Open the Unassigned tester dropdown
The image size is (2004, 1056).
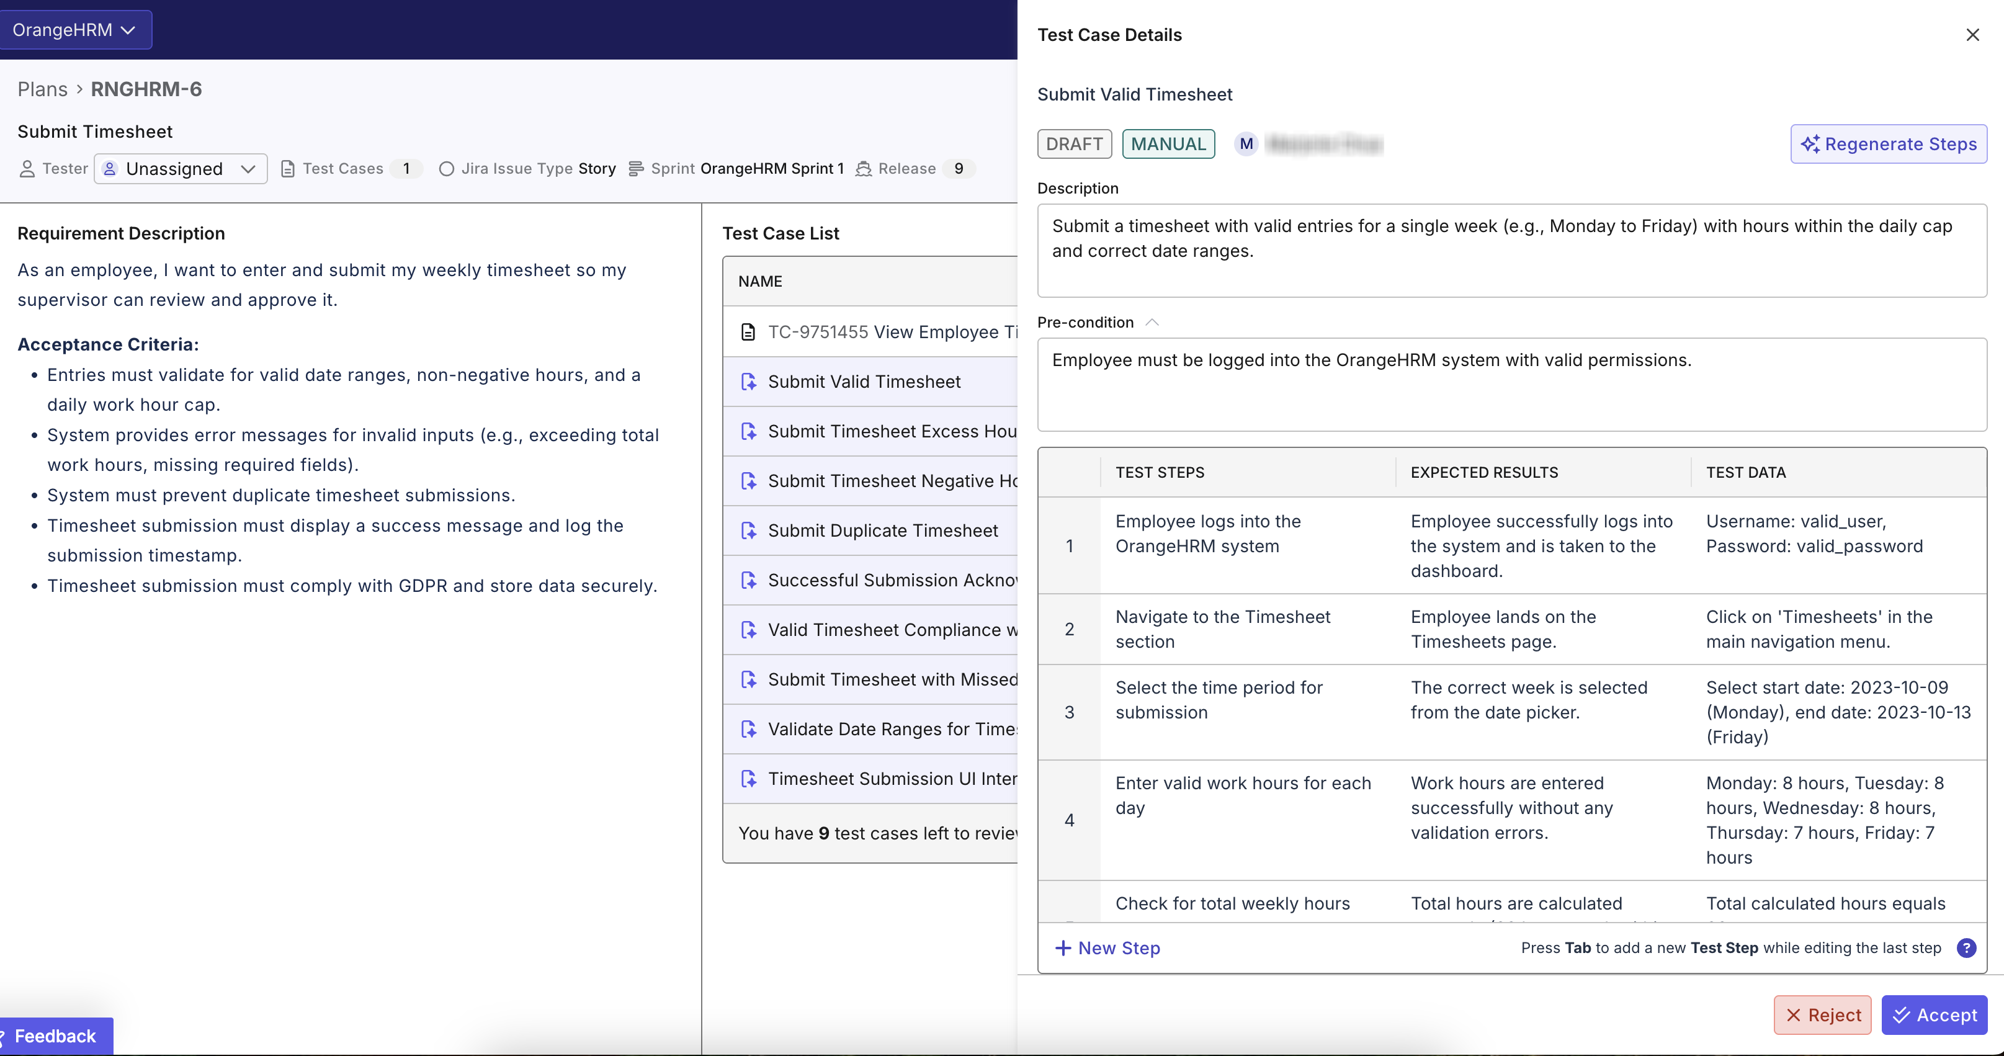click(x=180, y=168)
